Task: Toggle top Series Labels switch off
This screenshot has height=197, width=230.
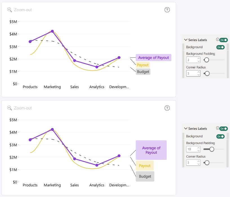Action: click(x=224, y=40)
